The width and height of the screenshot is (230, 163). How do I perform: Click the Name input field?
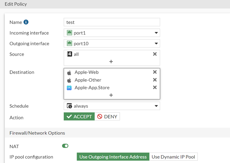click(112, 22)
